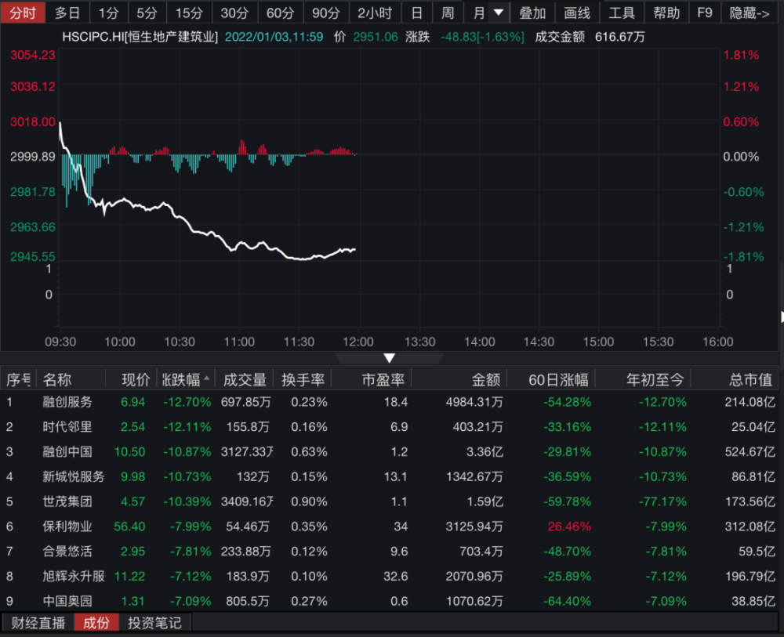
Task: Click the 叠加 overlay button
Action: click(532, 13)
